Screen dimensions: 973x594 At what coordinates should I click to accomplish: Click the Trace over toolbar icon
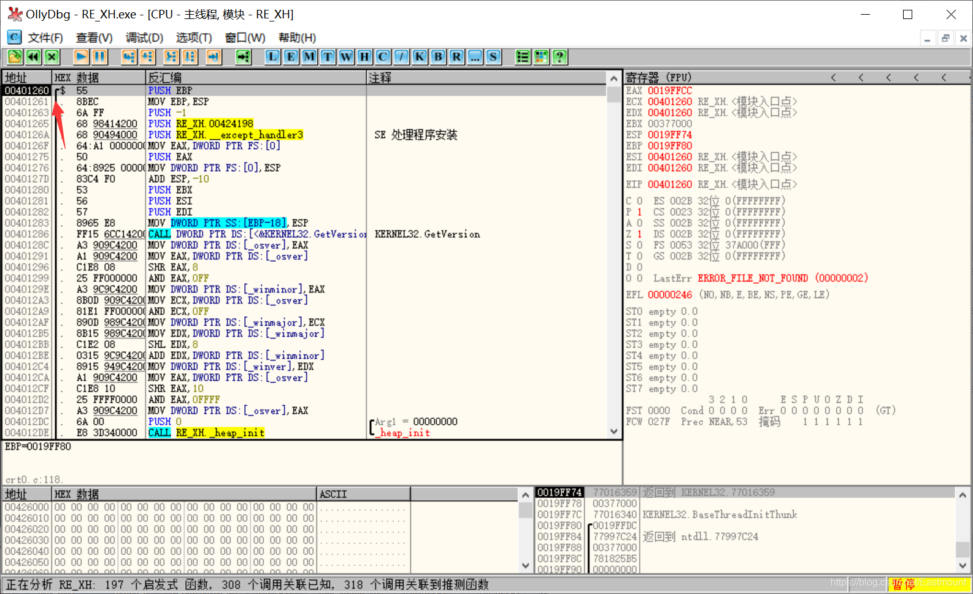click(x=190, y=57)
